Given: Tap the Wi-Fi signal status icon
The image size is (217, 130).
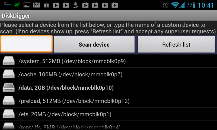Looking at the screenshot, I should point(175,5).
